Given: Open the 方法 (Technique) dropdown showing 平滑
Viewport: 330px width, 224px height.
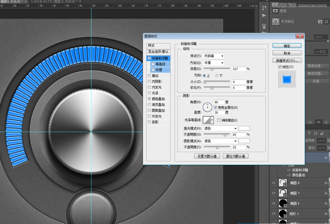Looking at the screenshot, I should [x=214, y=63].
